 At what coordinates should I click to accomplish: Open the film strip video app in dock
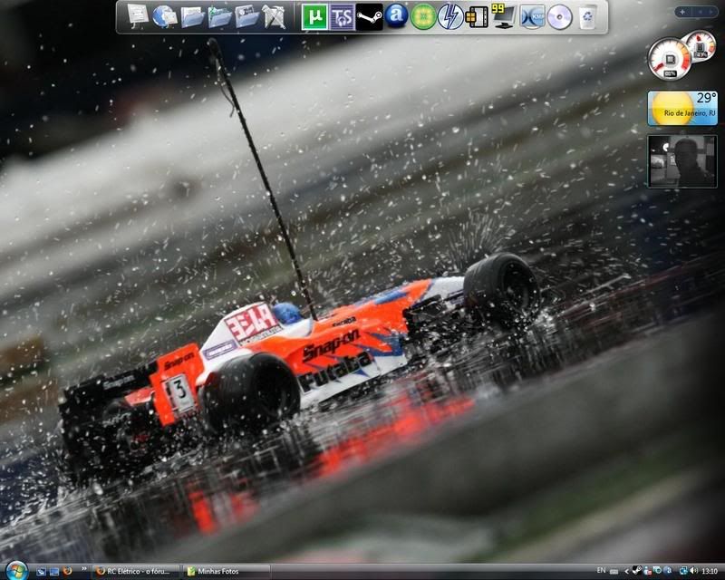point(477,17)
